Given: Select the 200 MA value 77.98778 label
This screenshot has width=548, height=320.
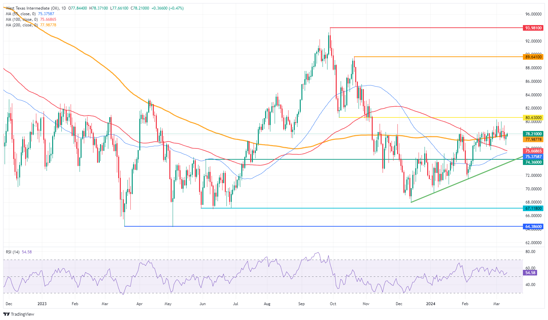Looking at the screenshot, I should pyautogui.click(x=533, y=140).
